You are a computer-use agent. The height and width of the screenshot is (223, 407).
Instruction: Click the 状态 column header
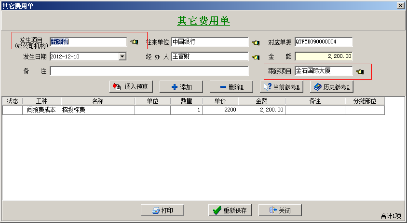coord(13,101)
